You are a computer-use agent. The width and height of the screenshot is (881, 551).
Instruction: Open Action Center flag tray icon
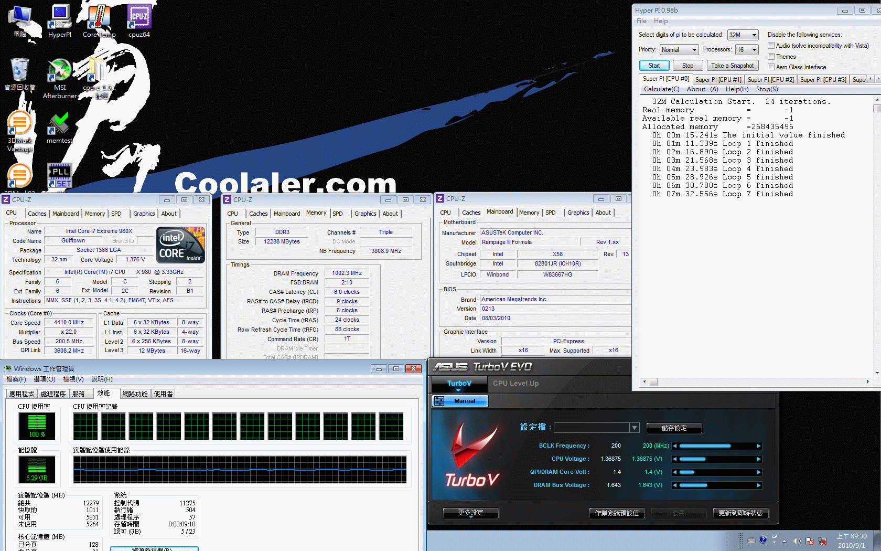[810, 541]
